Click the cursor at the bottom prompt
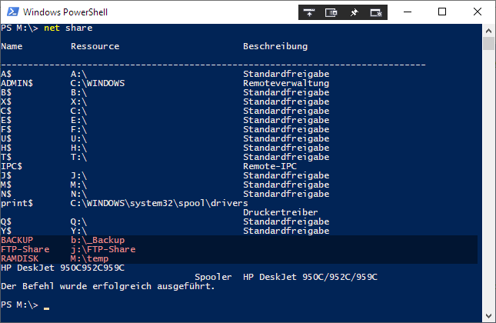The height and width of the screenshot is (323, 496). pos(47,306)
